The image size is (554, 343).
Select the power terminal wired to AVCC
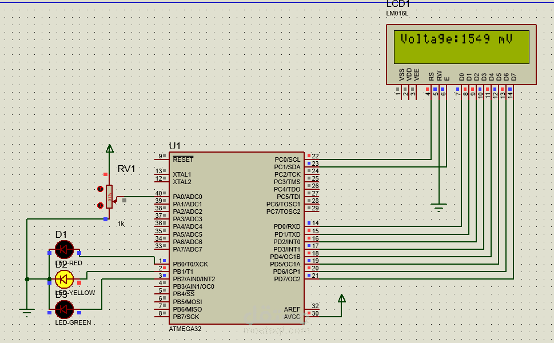coord(341,298)
